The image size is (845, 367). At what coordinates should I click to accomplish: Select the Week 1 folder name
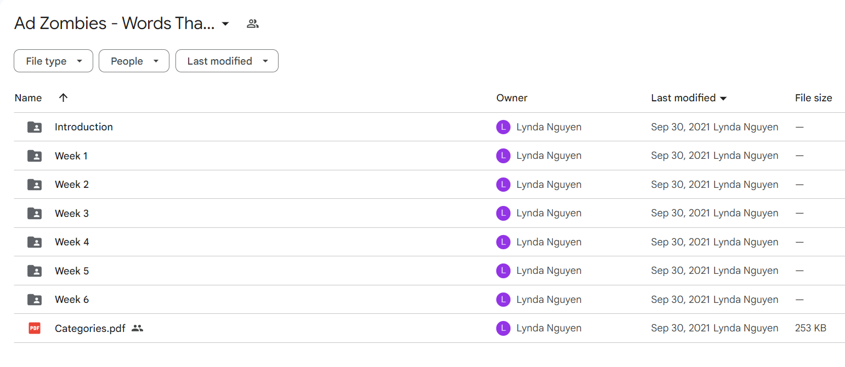tap(71, 156)
